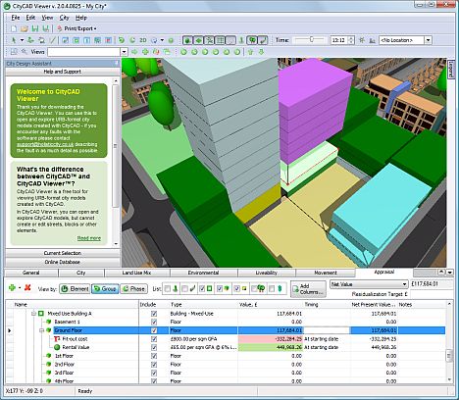Toggle the List checkbox beside the green square icon

[202, 288]
